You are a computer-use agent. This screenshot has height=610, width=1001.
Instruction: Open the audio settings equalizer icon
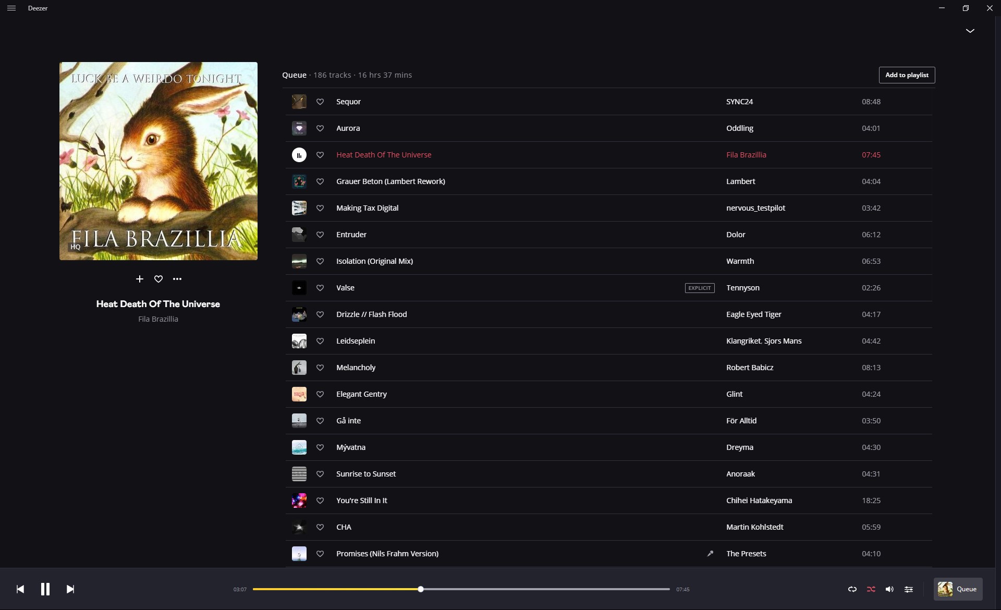(909, 589)
